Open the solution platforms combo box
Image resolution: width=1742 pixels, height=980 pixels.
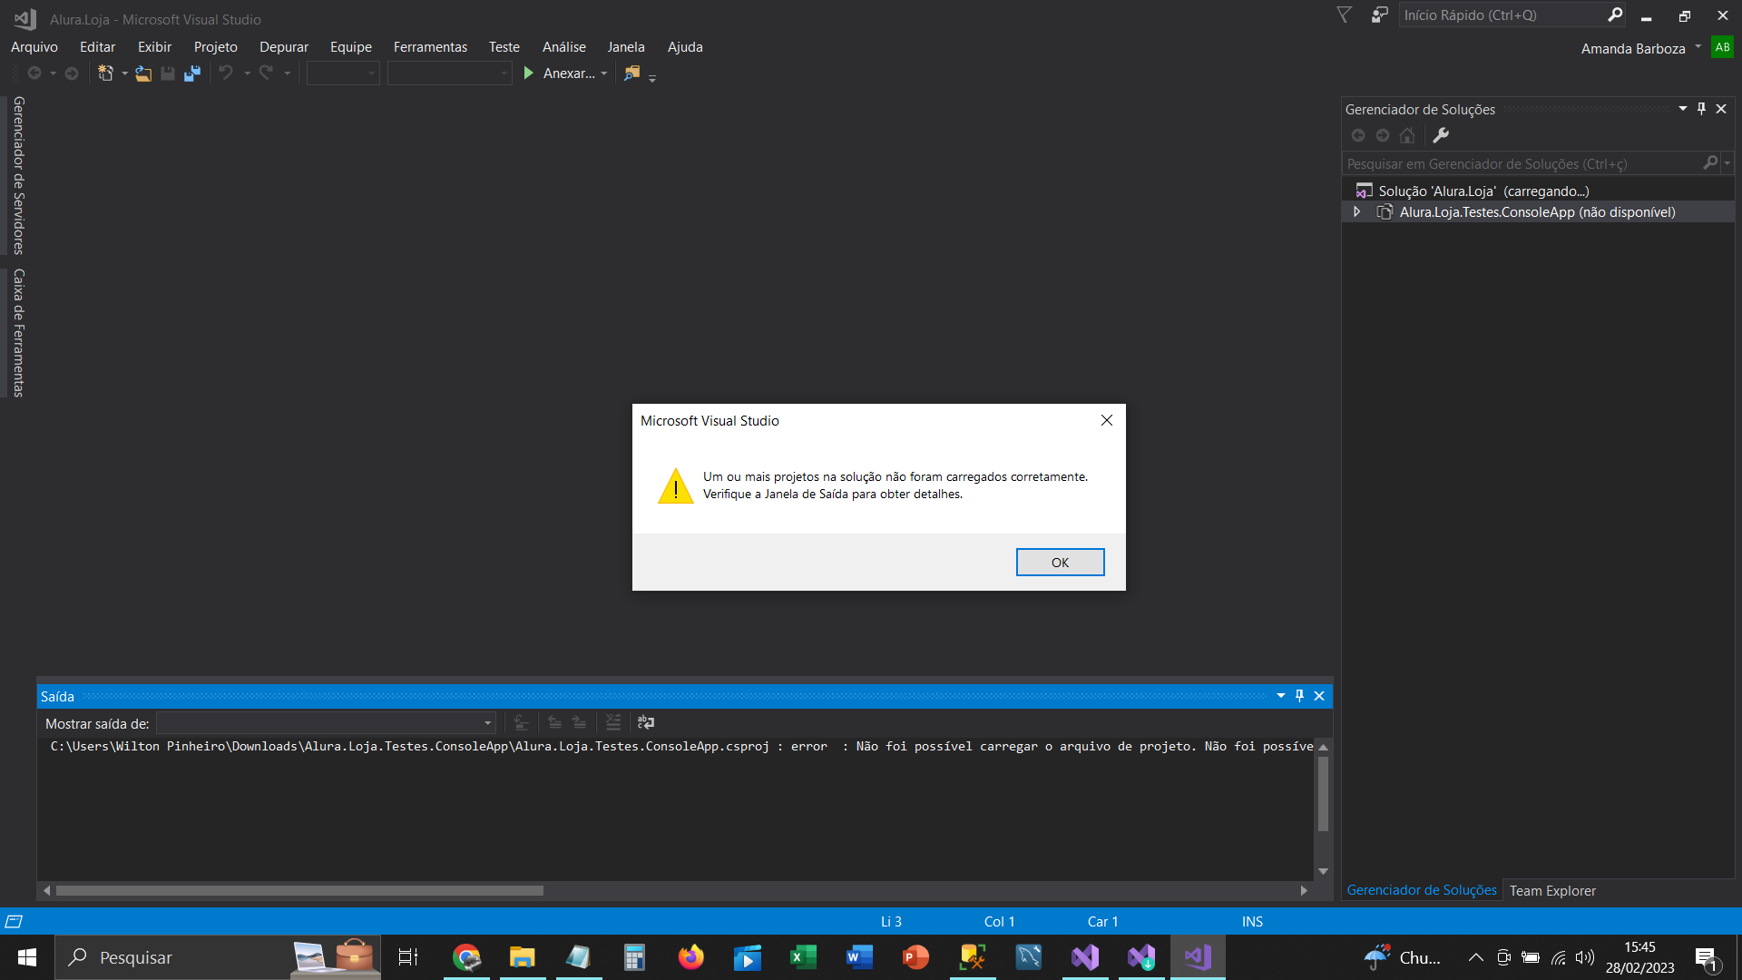(450, 73)
